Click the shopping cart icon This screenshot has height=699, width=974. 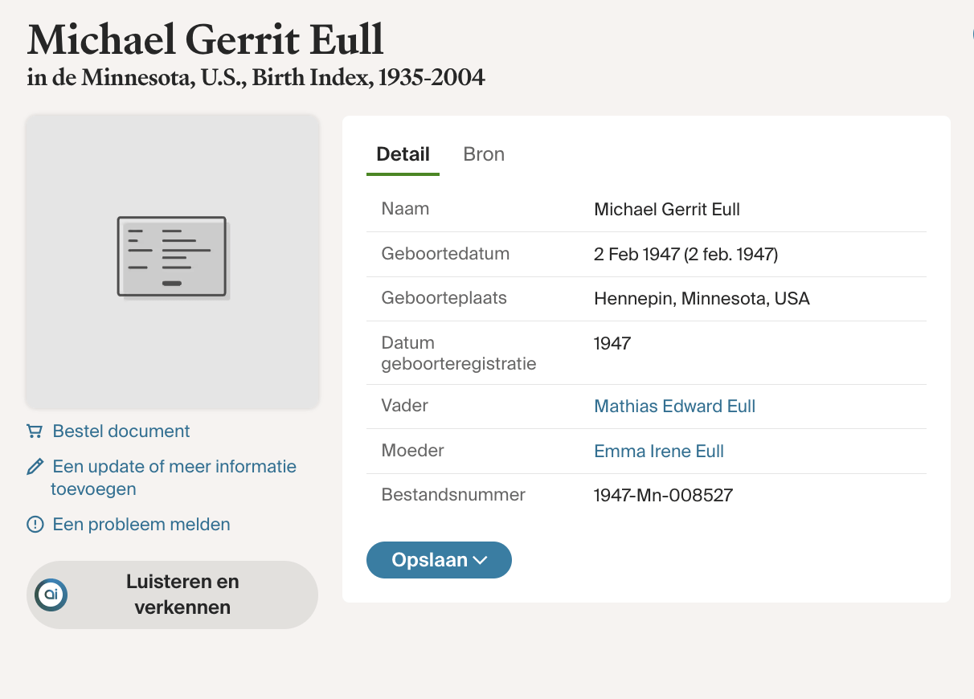(35, 431)
